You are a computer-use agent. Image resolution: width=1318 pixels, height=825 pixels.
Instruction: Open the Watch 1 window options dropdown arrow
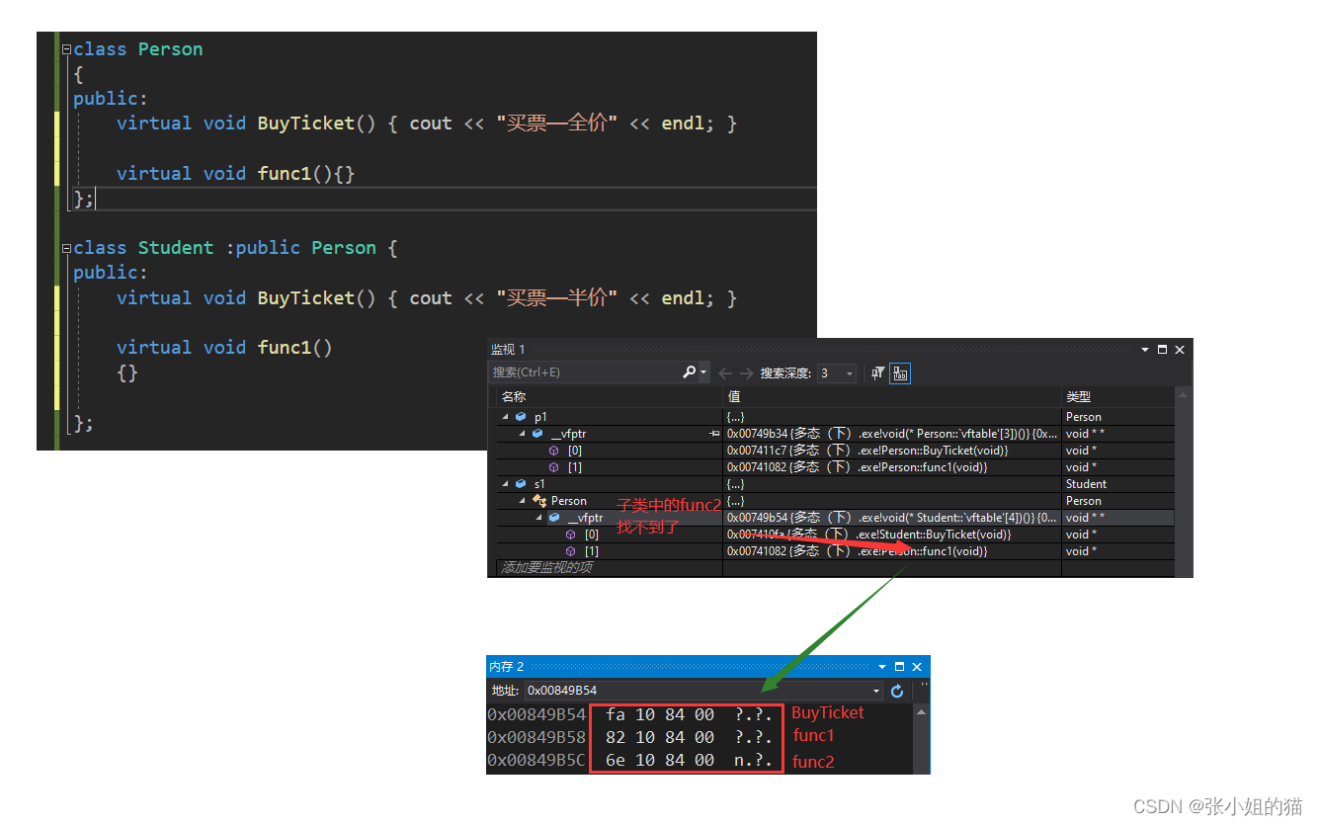1145,349
